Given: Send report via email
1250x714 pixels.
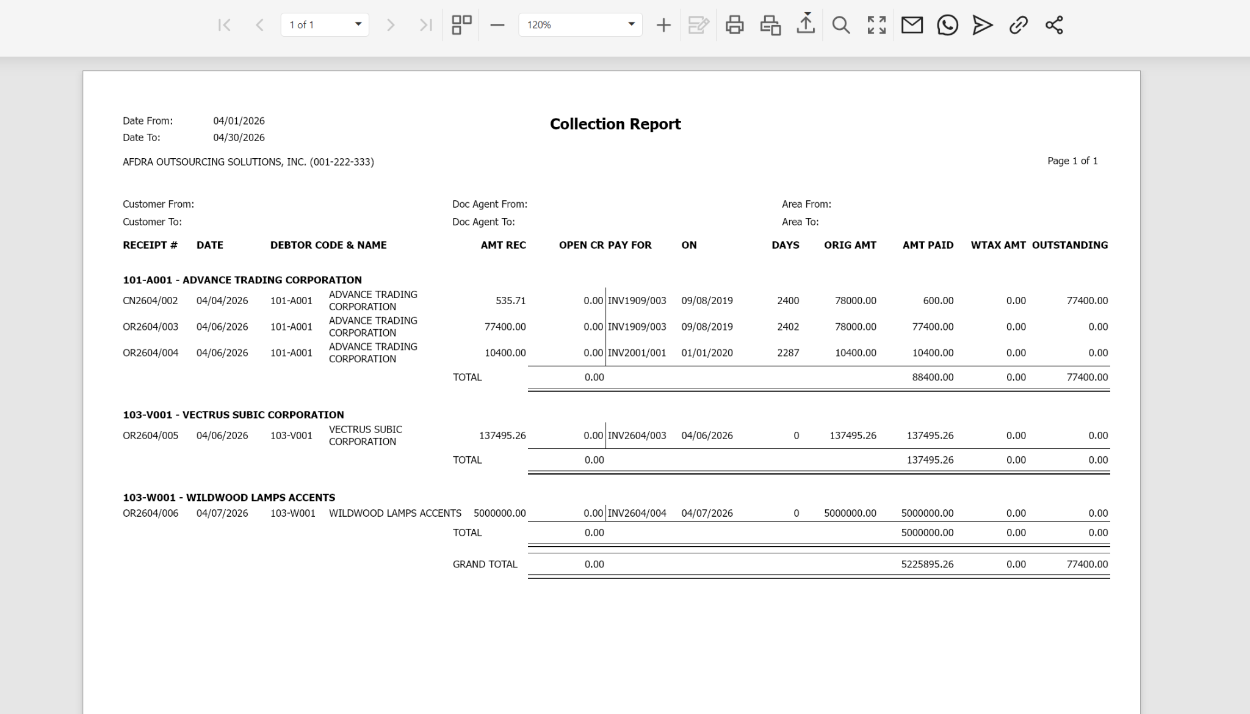Looking at the screenshot, I should tap(912, 25).
